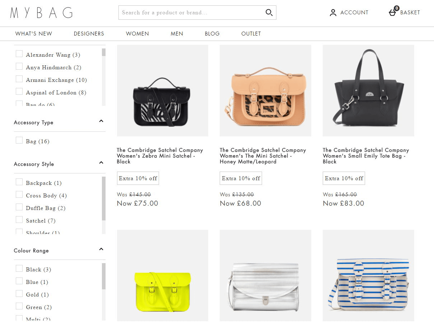The width and height of the screenshot is (434, 322).
Task: Open Zebra Mini Satchel - Black product link
Action: (x=160, y=156)
